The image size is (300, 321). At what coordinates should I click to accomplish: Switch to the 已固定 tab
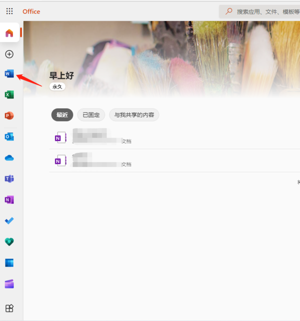[x=91, y=115]
